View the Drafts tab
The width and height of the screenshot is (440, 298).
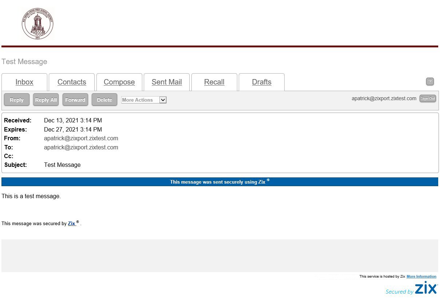point(261,82)
